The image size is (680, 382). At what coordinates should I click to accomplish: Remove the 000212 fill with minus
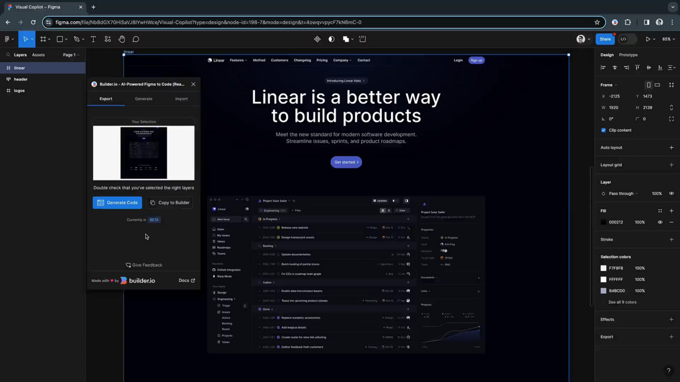coord(671,222)
